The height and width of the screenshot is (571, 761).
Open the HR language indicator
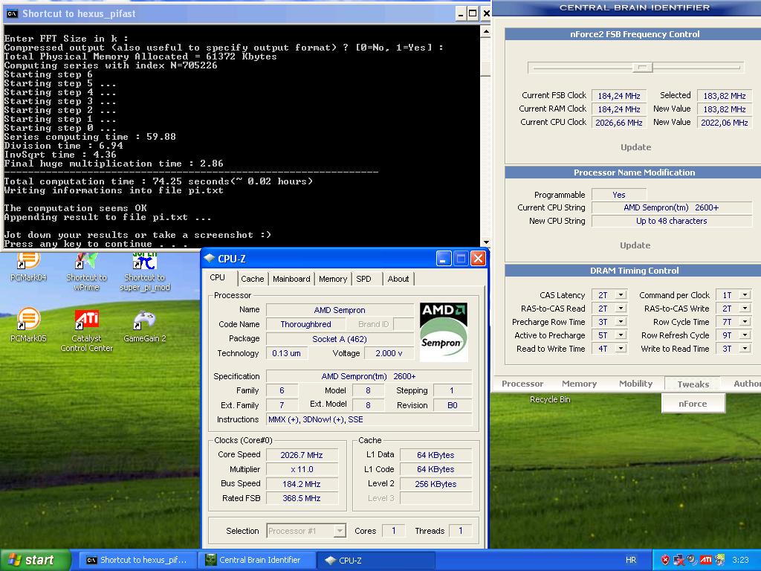click(x=631, y=560)
